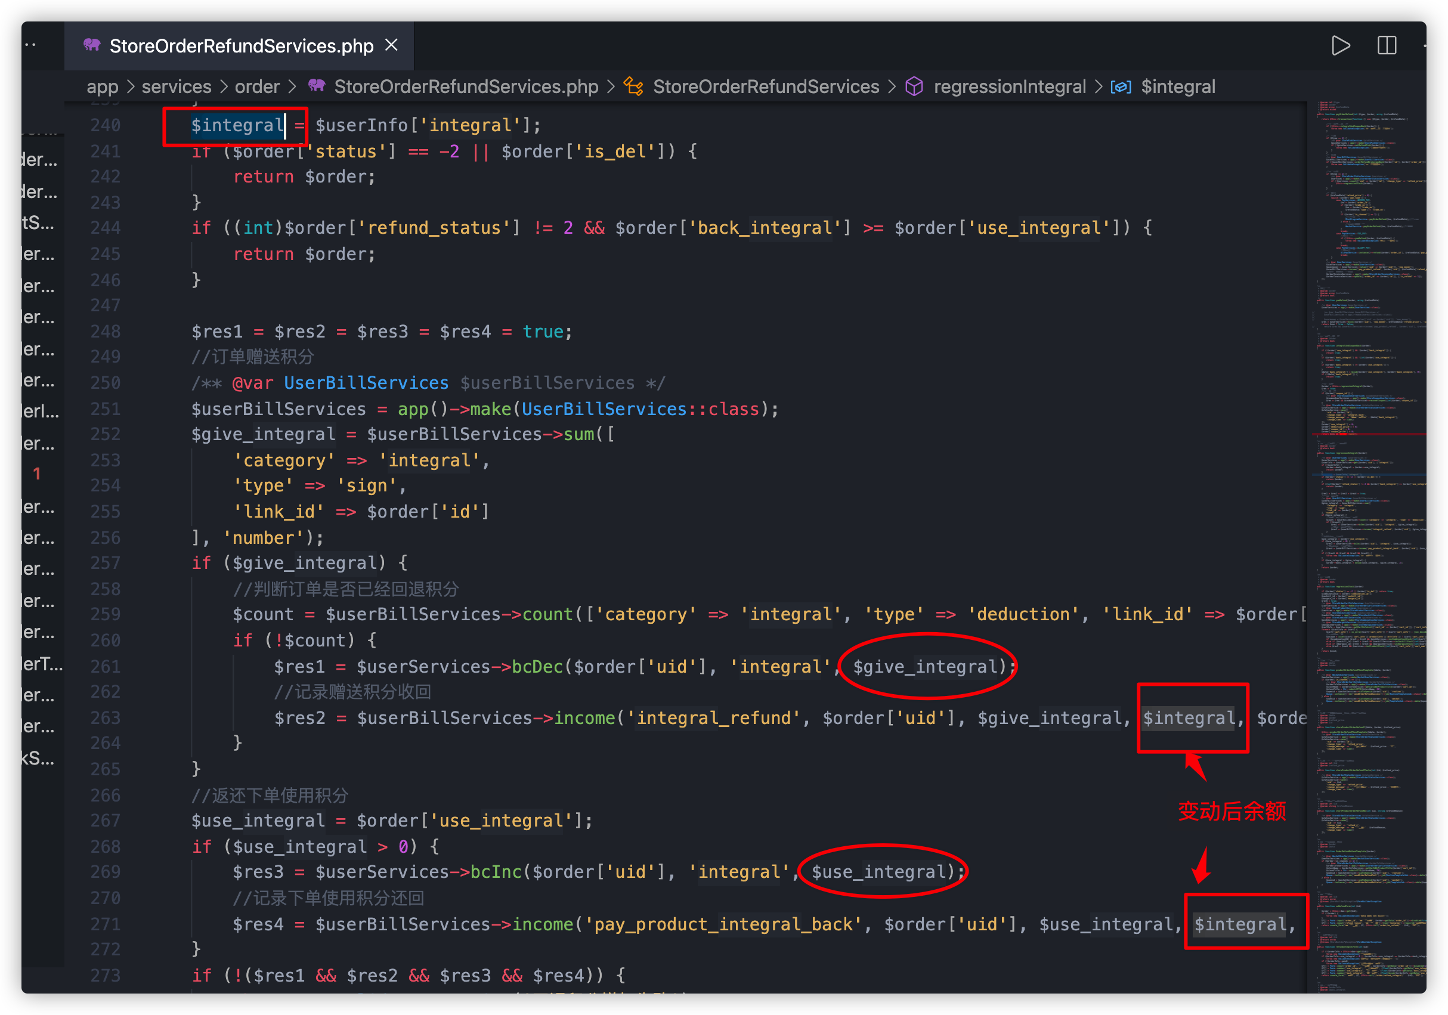Click $res4 inside condition on line 273
The width and height of the screenshot is (1448, 1015).
(559, 975)
